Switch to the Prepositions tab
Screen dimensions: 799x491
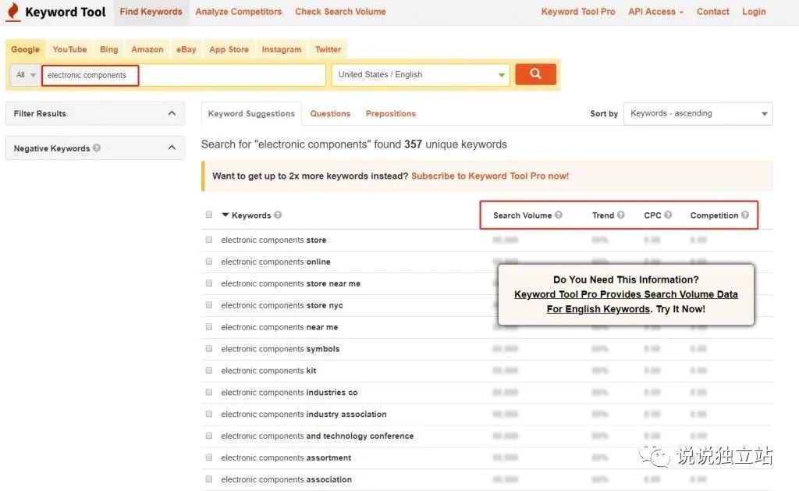pos(391,114)
